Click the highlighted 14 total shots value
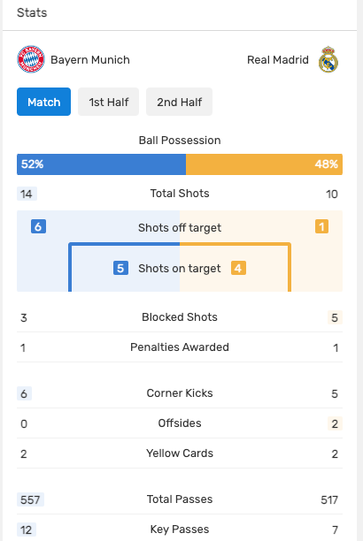 click(27, 194)
